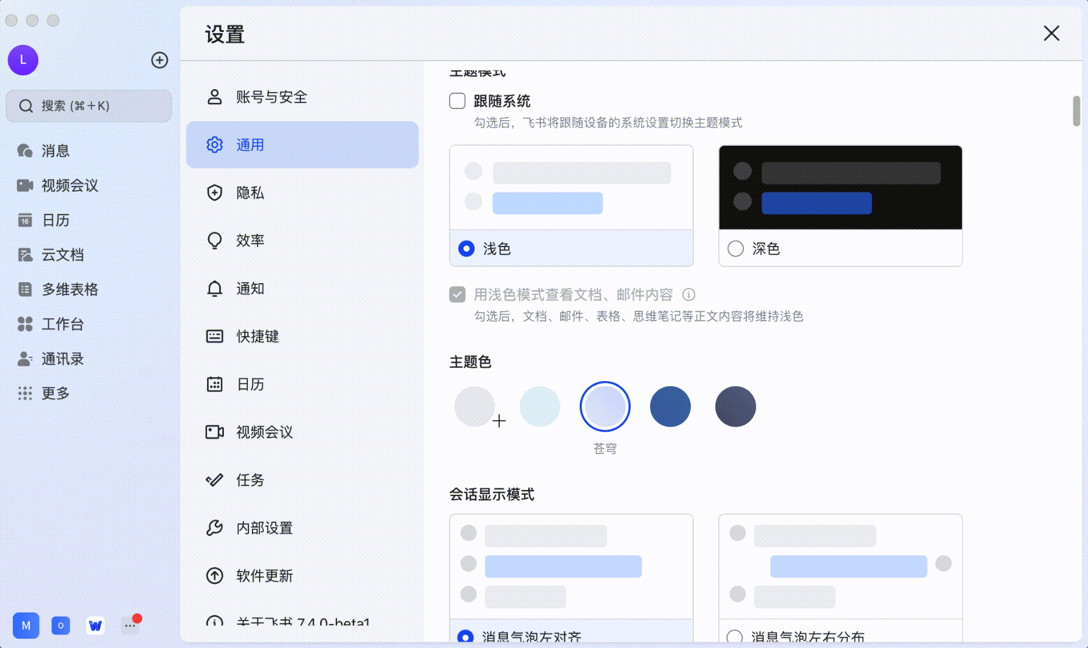1088x648 pixels.
Task: Open the 日历 settings tab
Action: [302, 384]
